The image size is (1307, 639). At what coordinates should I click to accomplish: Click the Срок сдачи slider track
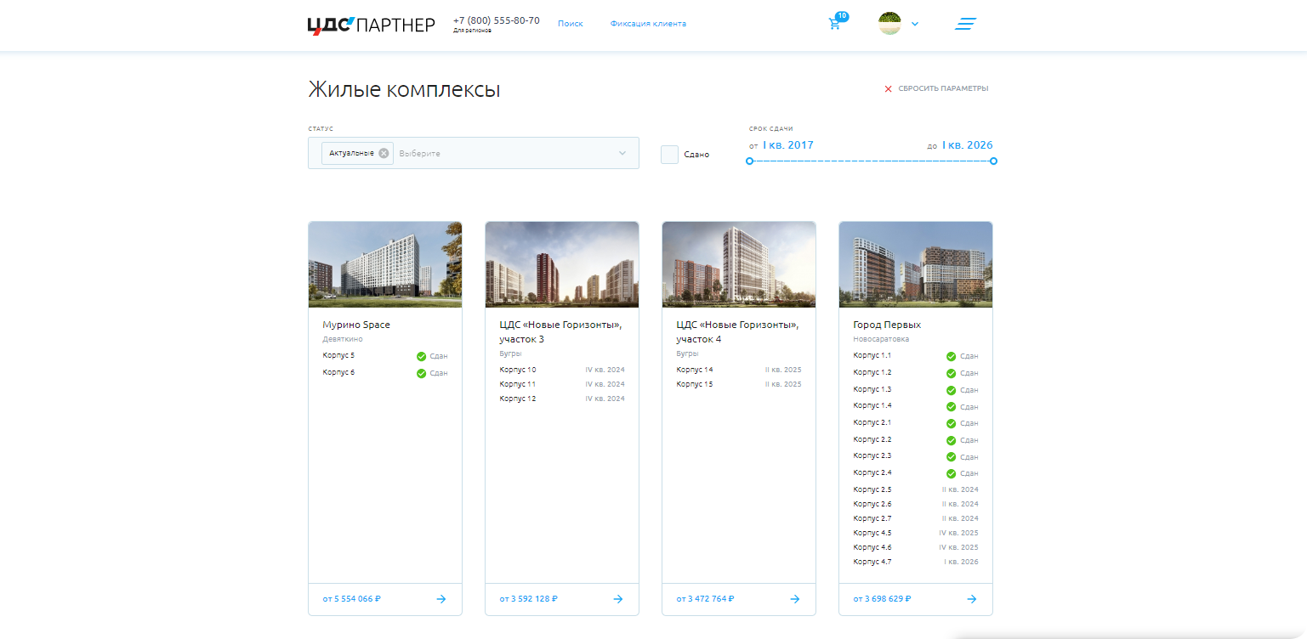[872, 161]
